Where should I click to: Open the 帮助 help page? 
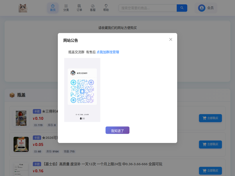106,8
